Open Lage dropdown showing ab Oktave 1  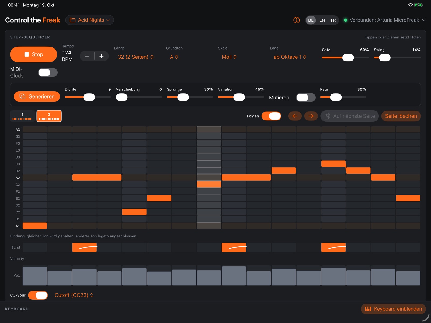290,57
